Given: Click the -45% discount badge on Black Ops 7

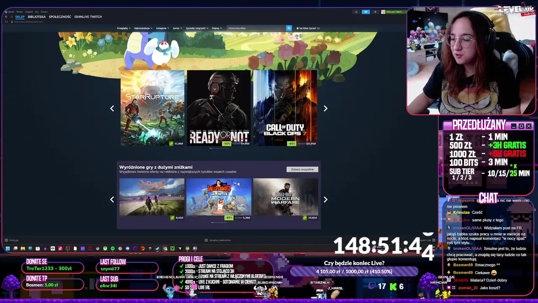Looking at the screenshot, I should (x=292, y=144).
